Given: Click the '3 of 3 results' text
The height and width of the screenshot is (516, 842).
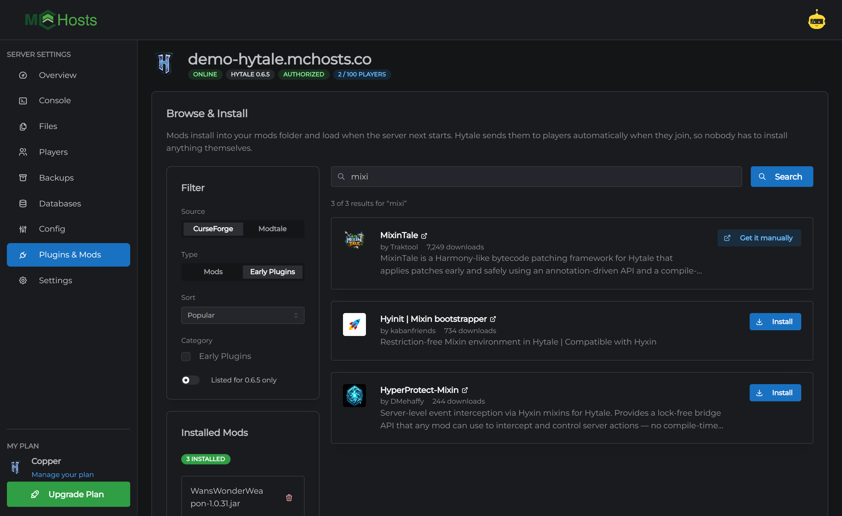Looking at the screenshot, I should [x=368, y=204].
